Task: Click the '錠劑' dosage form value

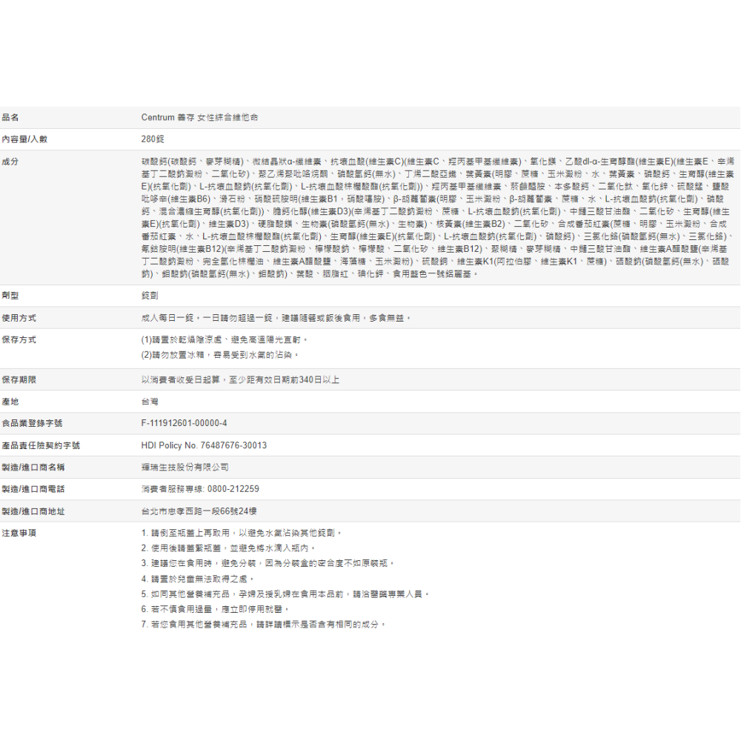Action: [149, 296]
